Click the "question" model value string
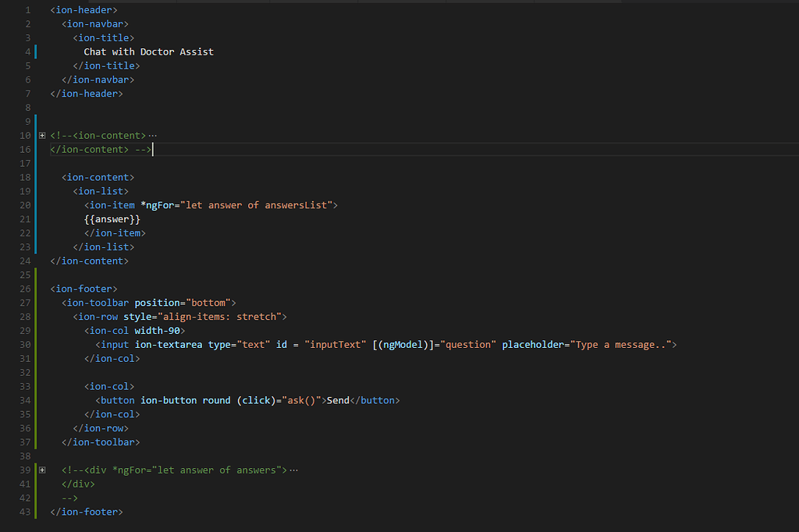The width and height of the screenshot is (799, 532). click(x=468, y=345)
